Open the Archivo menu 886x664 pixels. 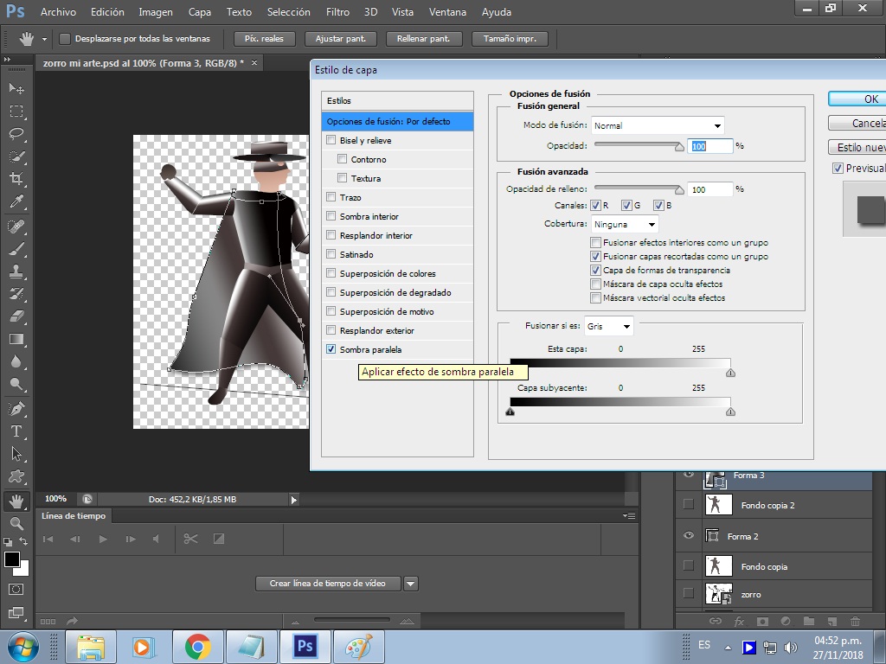point(58,12)
